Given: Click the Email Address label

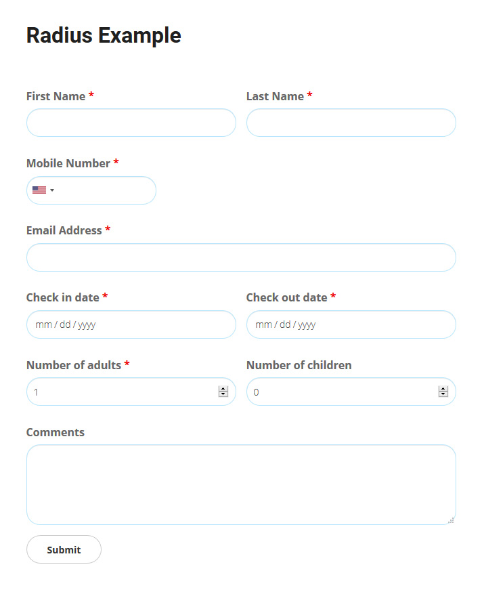Looking at the screenshot, I should [x=64, y=230].
